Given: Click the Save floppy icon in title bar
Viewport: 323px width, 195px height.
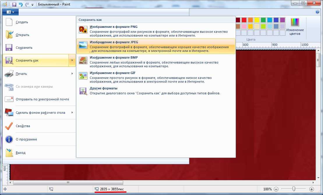Looking at the screenshot, I should tap(14, 4).
